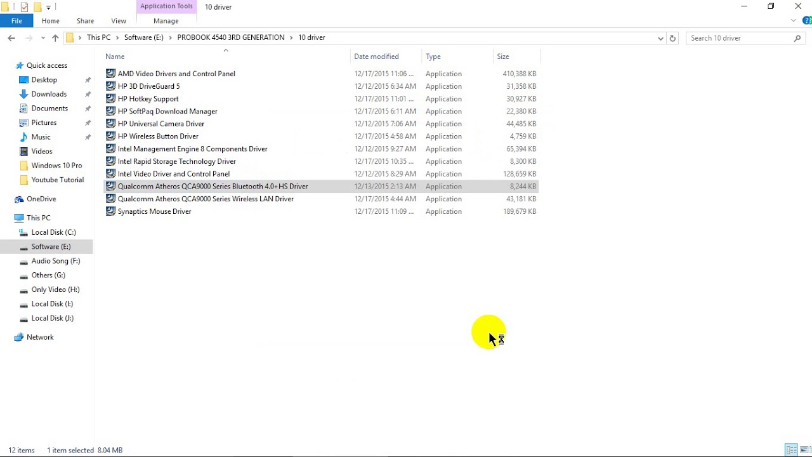Viewport: 812px width, 457px height.
Task: Open the Manage tab
Action: click(166, 21)
